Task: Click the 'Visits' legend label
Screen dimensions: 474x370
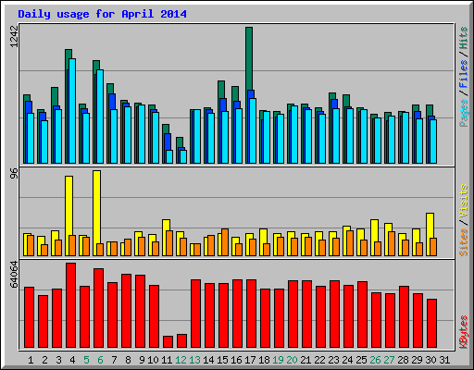Action: tap(464, 202)
